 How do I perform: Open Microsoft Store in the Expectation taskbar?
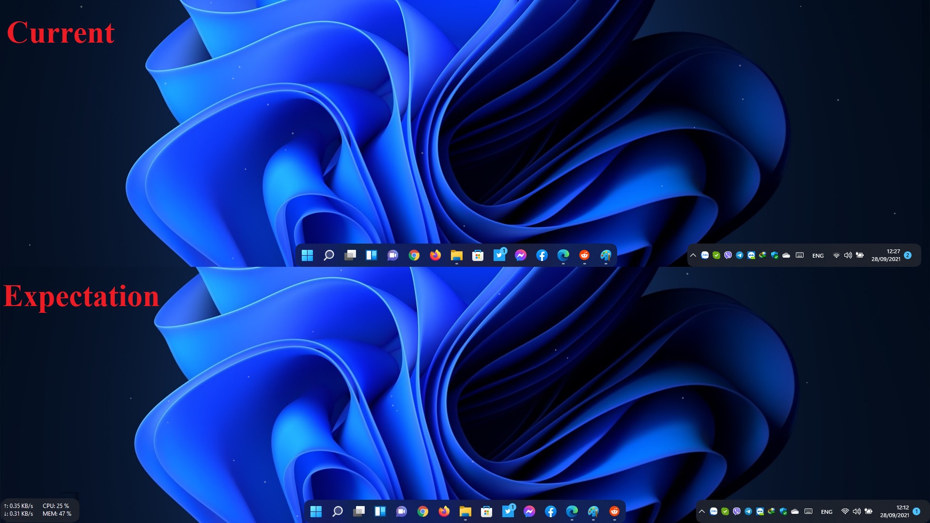tap(487, 511)
